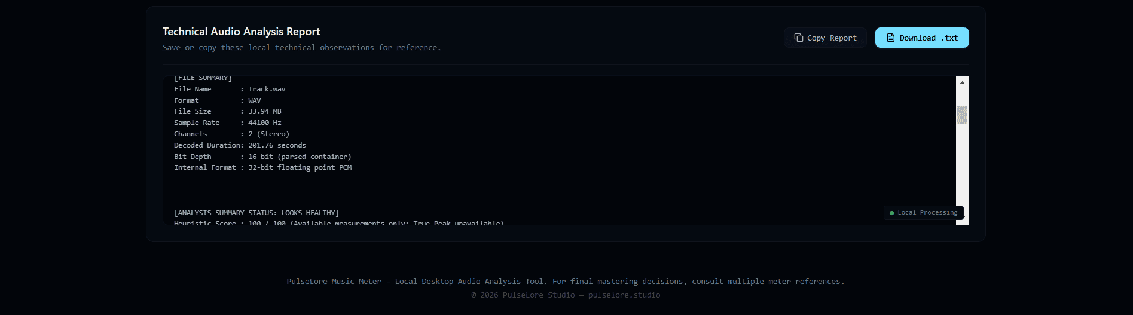This screenshot has height=315, width=1133.
Task: Click the '32-bit floating point PCM' value
Action: point(300,167)
